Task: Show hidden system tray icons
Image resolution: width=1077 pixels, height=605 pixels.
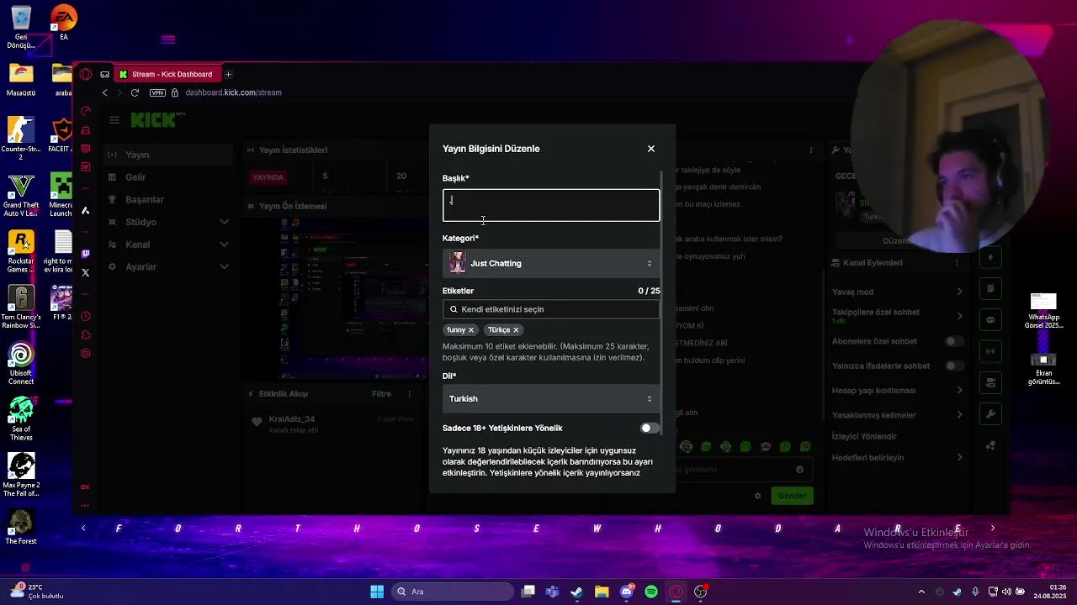Action: pos(921,592)
